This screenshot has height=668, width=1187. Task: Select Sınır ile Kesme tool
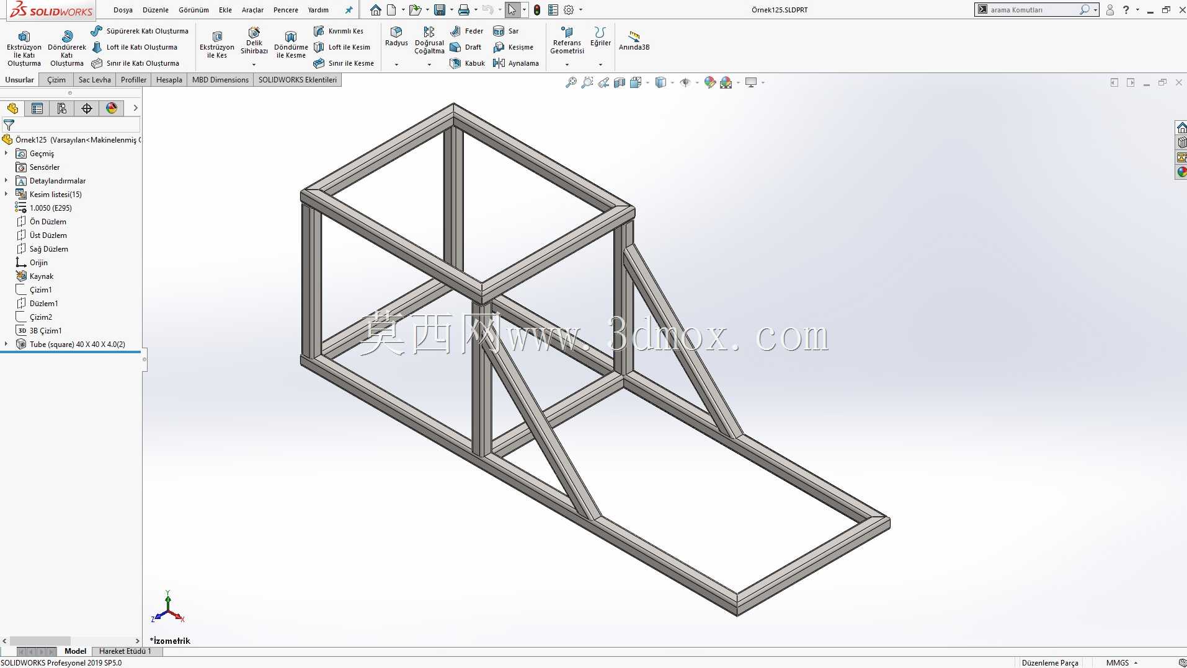pos(344,63)
